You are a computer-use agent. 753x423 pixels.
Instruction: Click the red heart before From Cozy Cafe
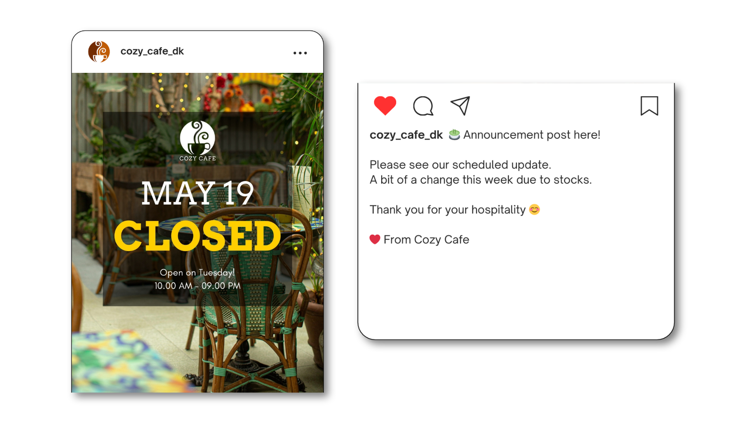pyautogui.click(x=375, y=239)
